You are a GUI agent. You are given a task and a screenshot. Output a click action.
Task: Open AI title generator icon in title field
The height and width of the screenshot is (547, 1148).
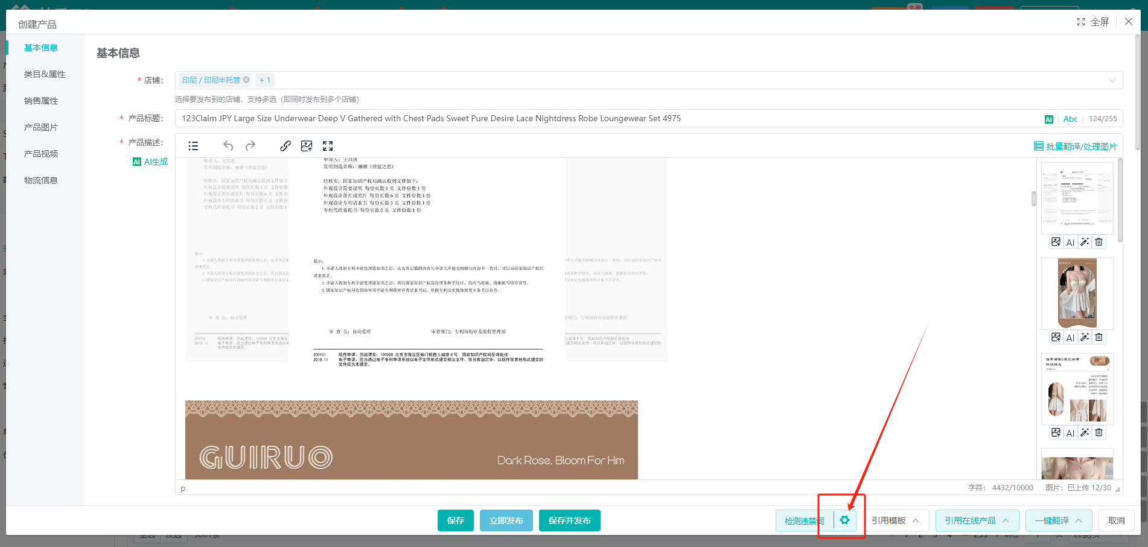(1049, 119)
